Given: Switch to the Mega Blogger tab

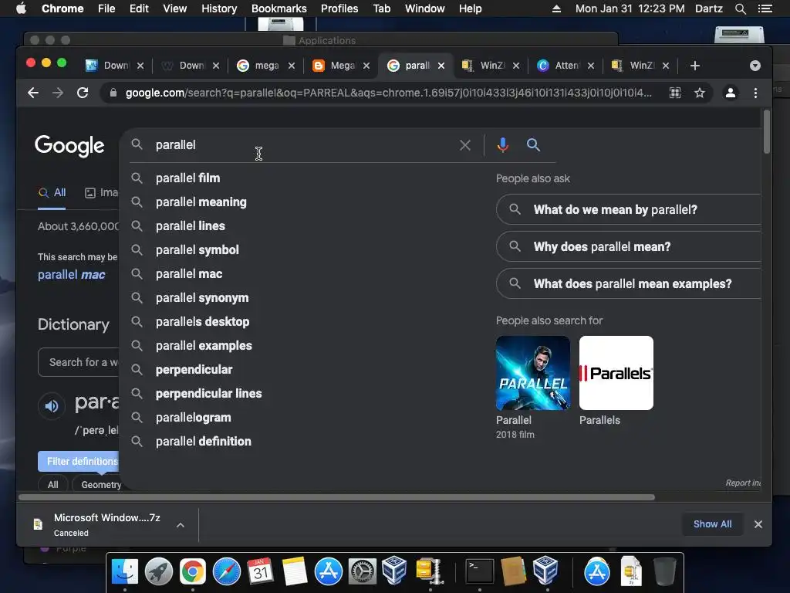Looking at the screenshot, I should [339, 66].
